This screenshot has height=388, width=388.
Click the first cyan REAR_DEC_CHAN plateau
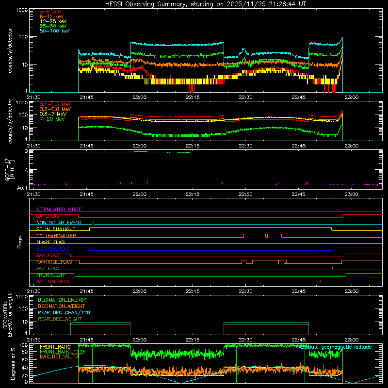pos(100,323)
